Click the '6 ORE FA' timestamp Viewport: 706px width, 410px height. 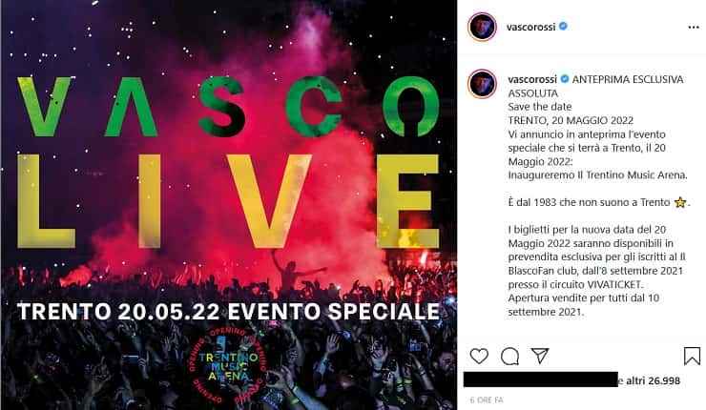click(x=487, y=400)
